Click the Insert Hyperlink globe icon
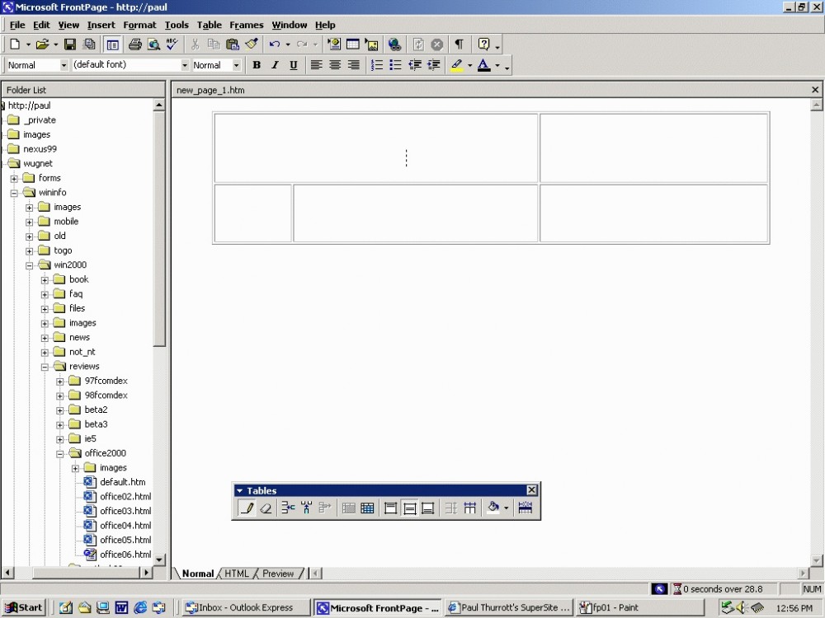The image size is (825, 618). [x=394, y=44]
